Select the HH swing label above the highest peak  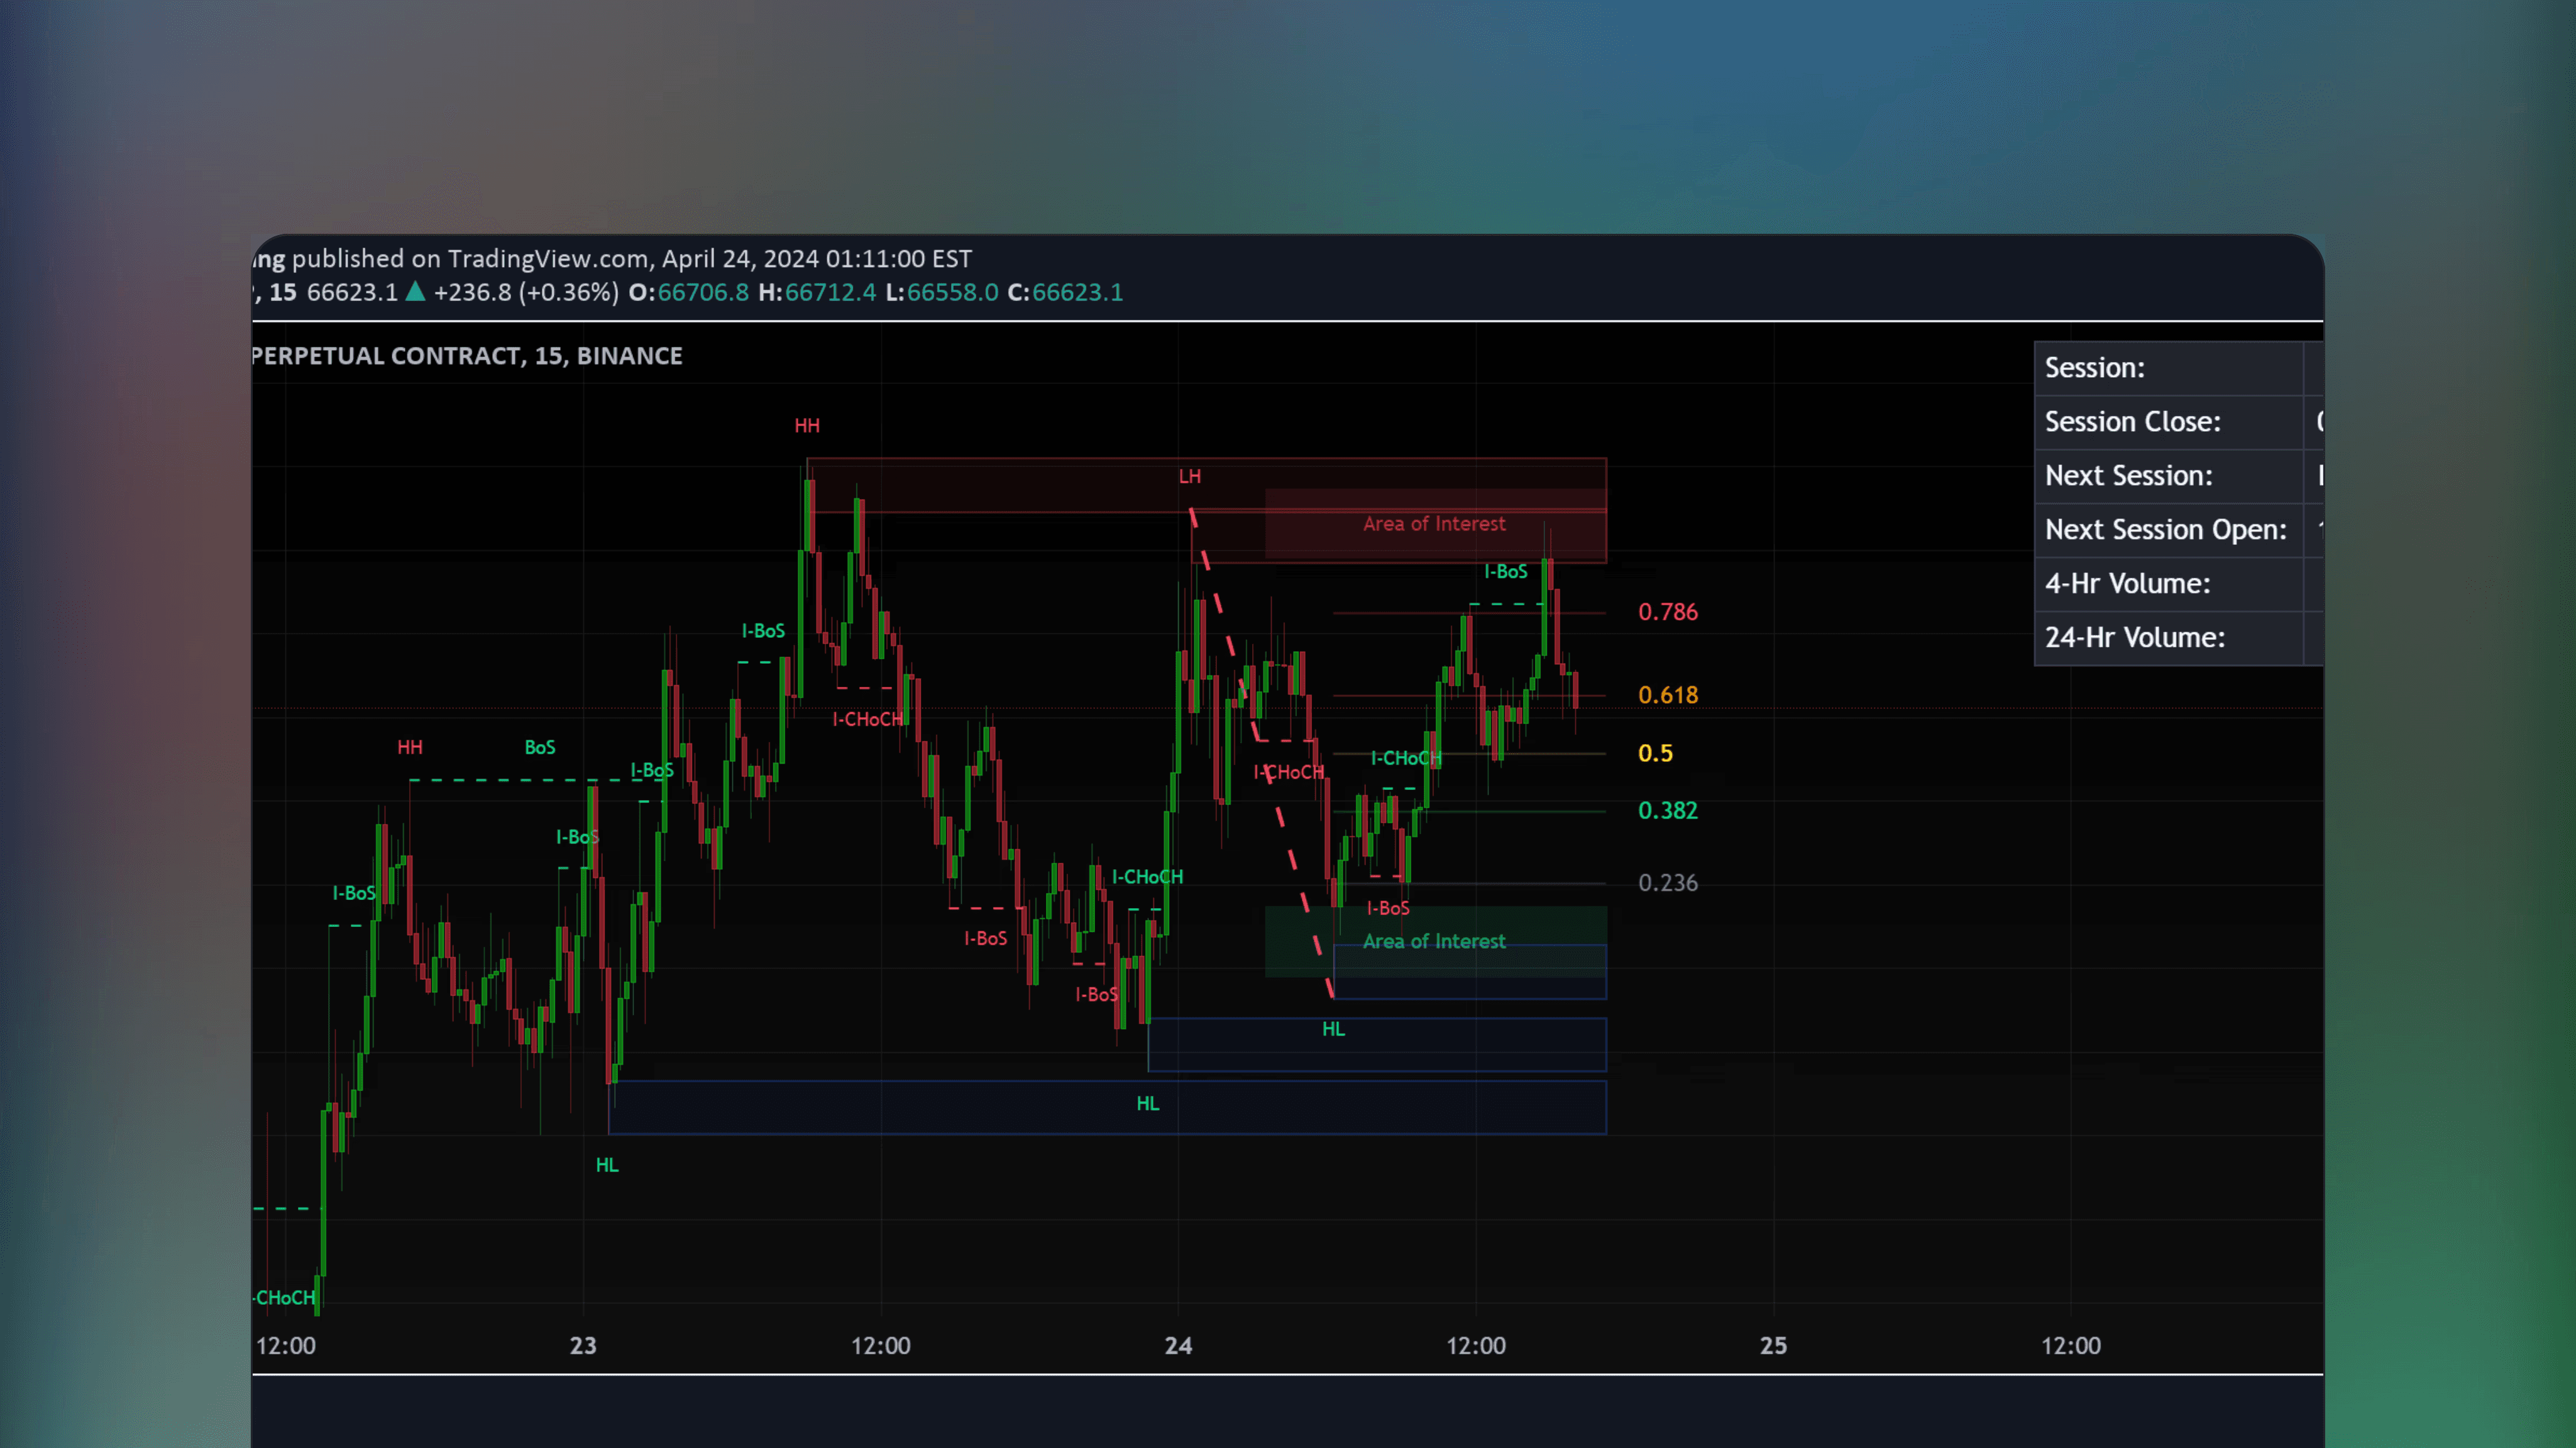(x=807, y=425)
